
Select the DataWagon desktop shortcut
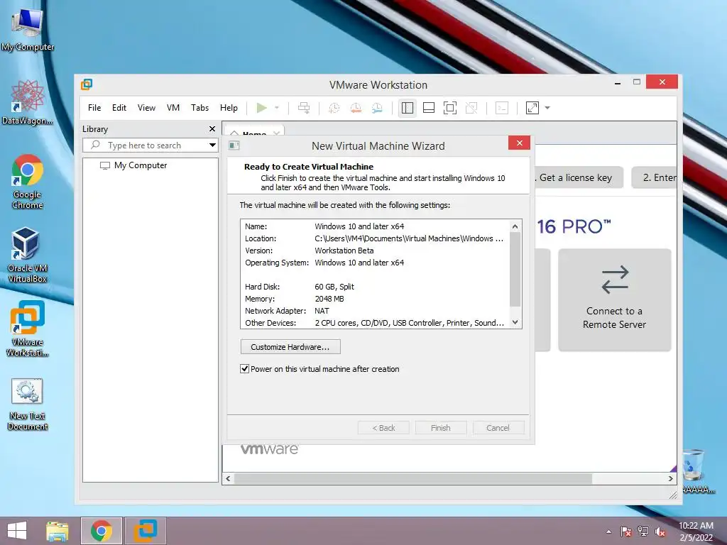point(28,102)
